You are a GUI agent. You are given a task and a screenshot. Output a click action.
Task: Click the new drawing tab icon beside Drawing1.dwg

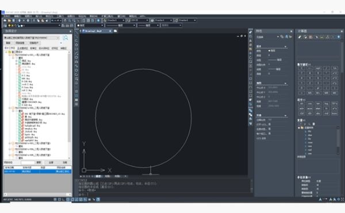point(116,31)
